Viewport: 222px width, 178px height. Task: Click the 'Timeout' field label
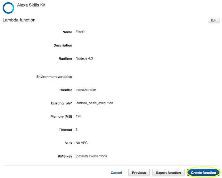click(65, 130)
